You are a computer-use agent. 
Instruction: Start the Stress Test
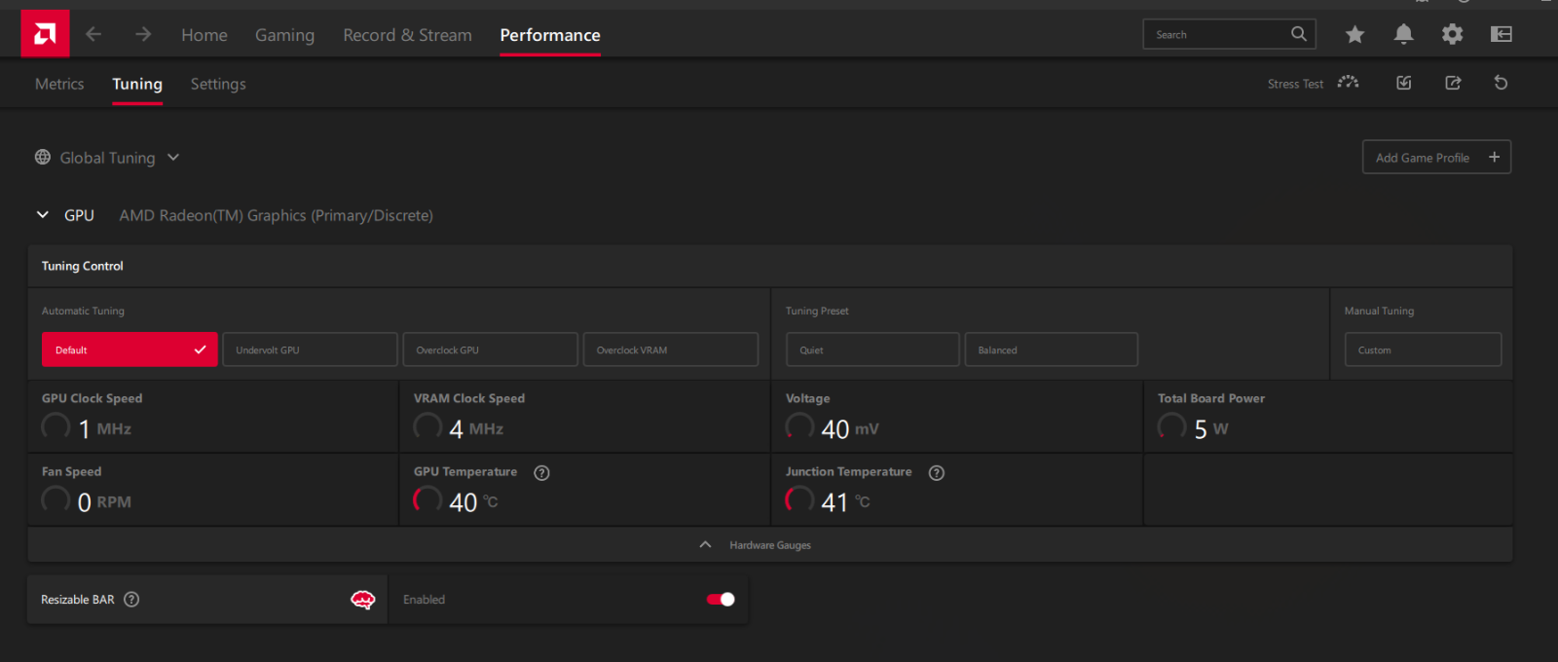(1314, 84)
